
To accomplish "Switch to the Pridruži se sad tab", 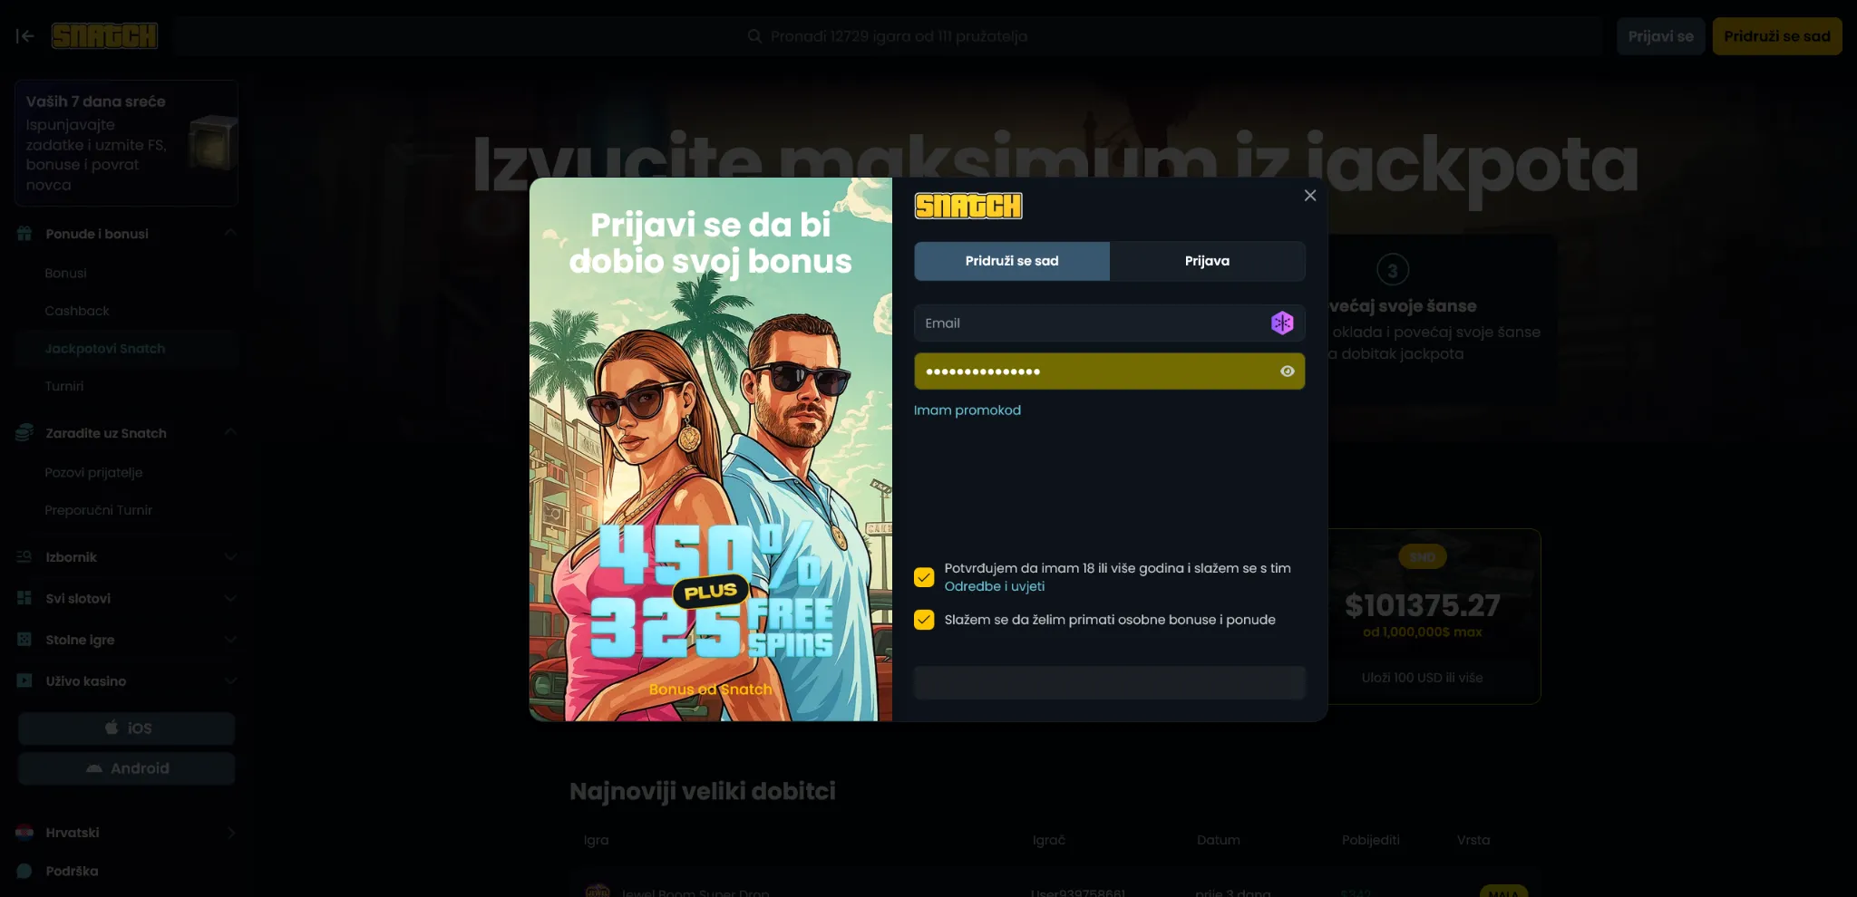I will point(1012,261).
